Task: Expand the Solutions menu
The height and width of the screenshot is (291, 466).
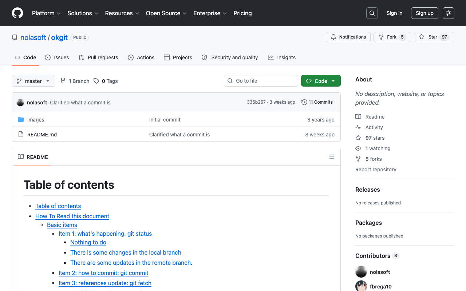Action: coord(83,13)
